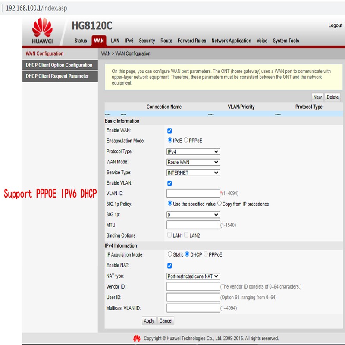
Task: Open the WAN tab
Action: coord(99,41)
